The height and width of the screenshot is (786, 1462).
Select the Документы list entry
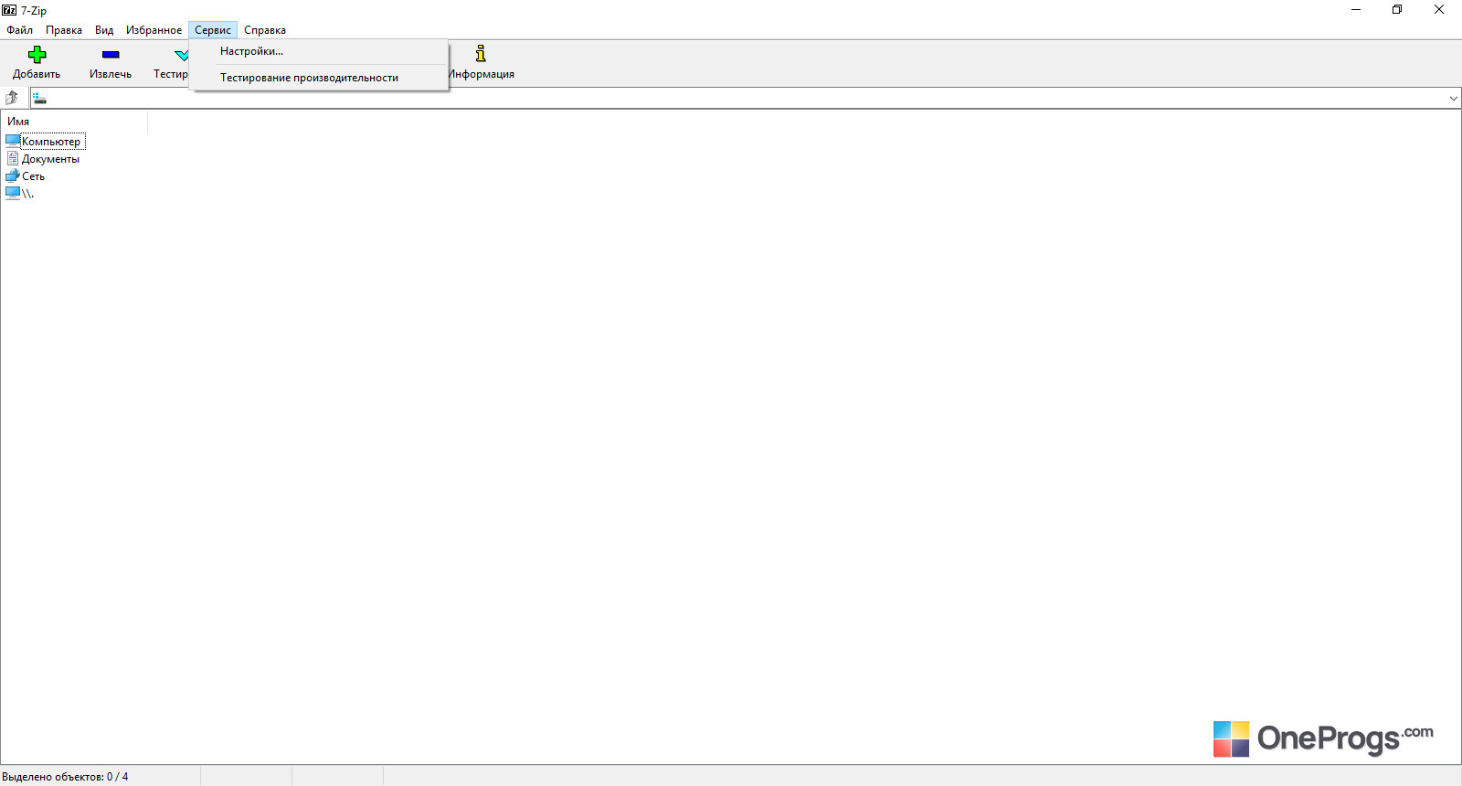[x=50, y=159]
